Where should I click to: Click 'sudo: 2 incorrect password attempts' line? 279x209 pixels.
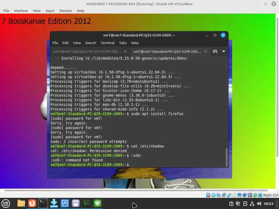pyautogui.click(x=89, y=142)
